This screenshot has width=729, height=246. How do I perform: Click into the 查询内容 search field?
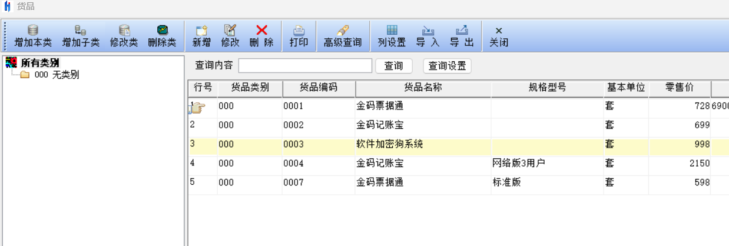point(305,65)
